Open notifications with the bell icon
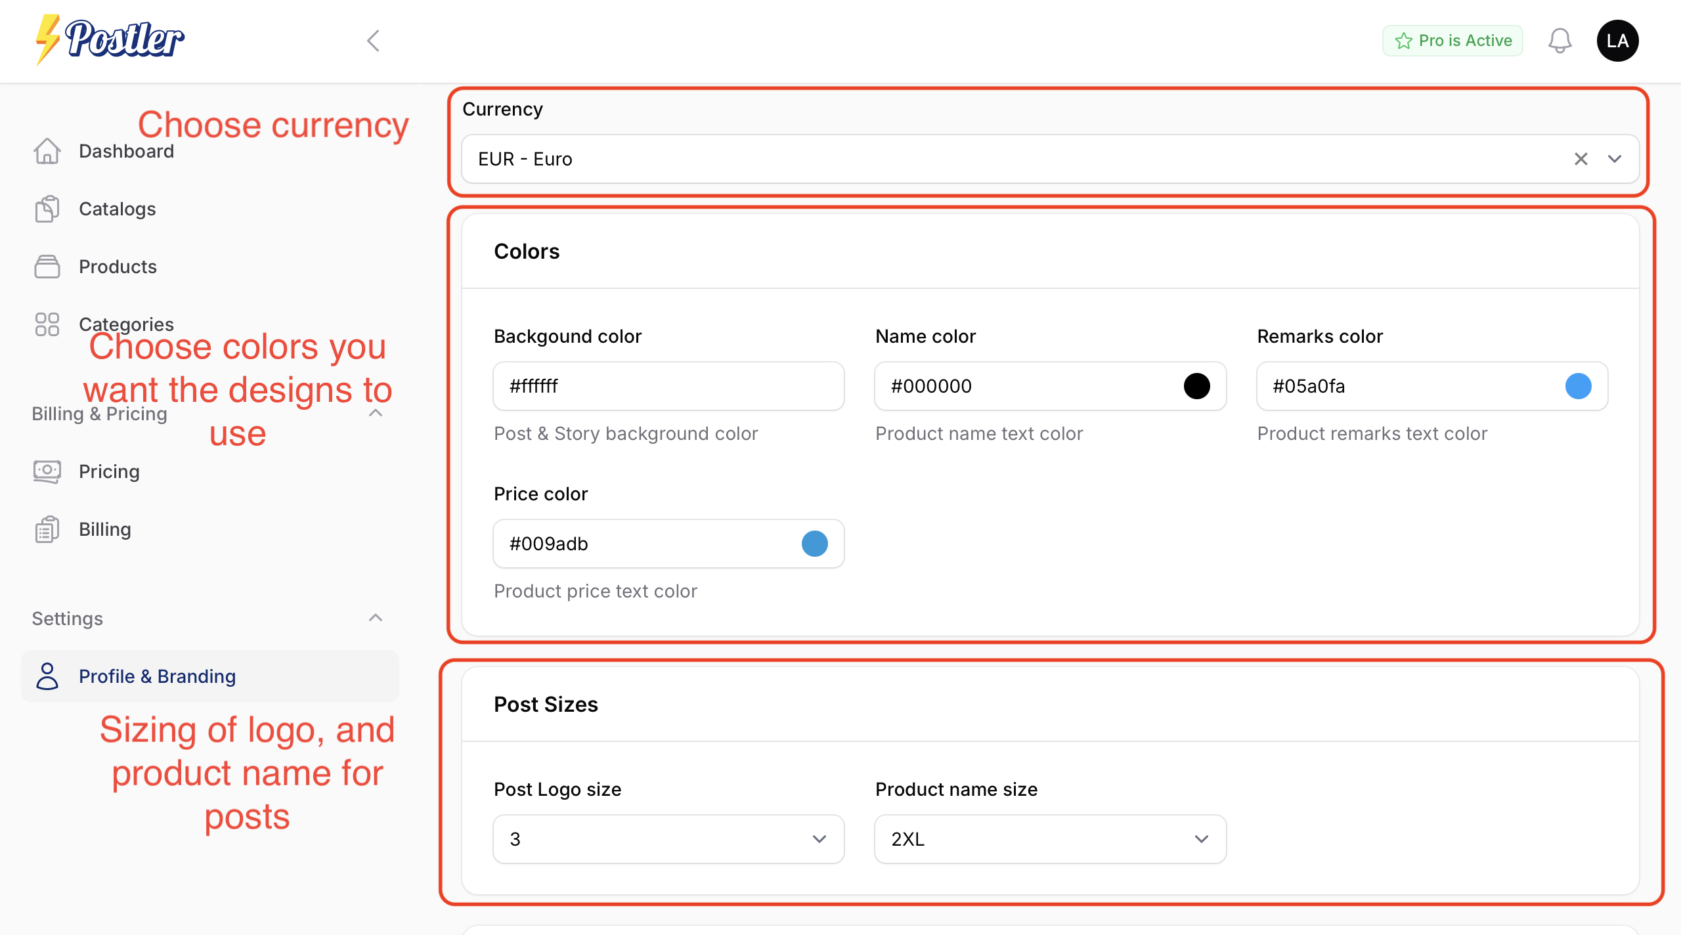1681x935 pixels. (1560, 40)
